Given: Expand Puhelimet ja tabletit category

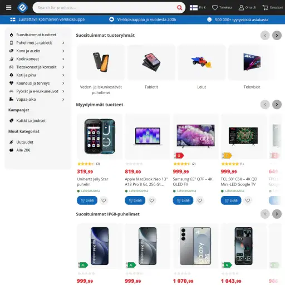Looking at the screenshot, I should [x=63, y=43].
